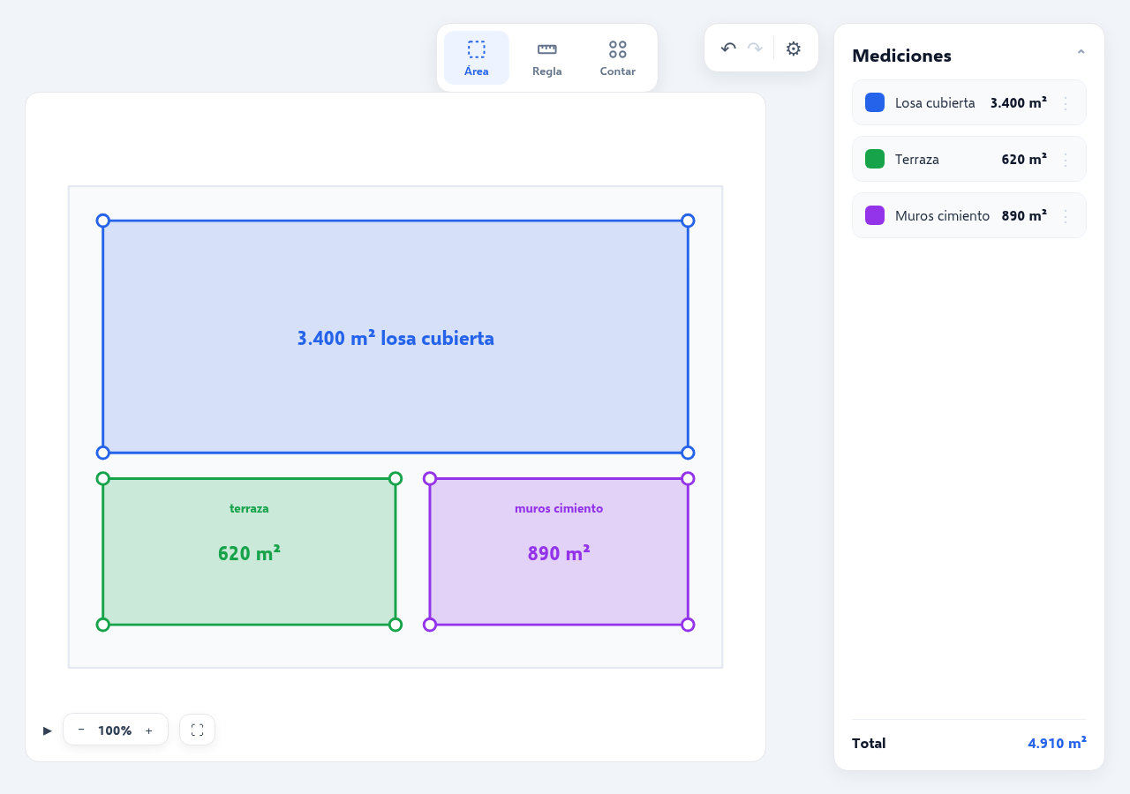Click the purple Muros cimiento color swatch

[x=875, y=215]
